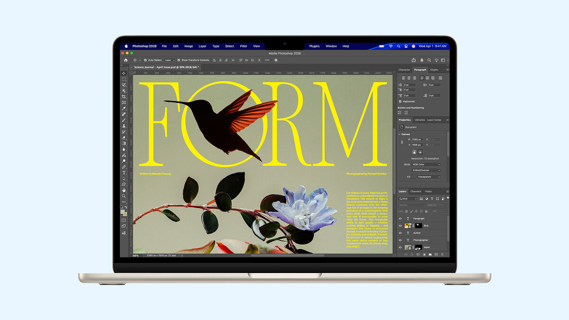
Task: Click the foreground color swatch
Action: pos(122,211)
